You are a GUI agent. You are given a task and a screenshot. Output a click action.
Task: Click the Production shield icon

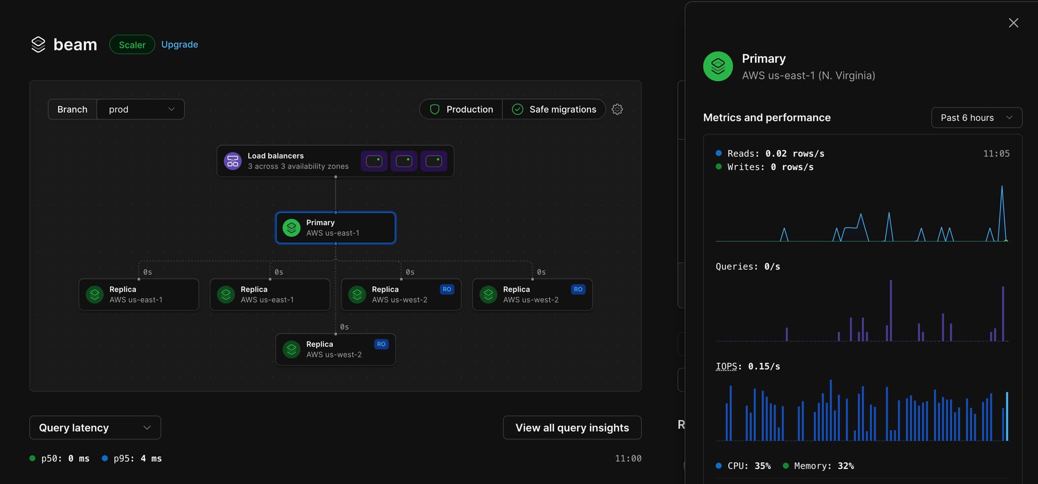[435, 109]
